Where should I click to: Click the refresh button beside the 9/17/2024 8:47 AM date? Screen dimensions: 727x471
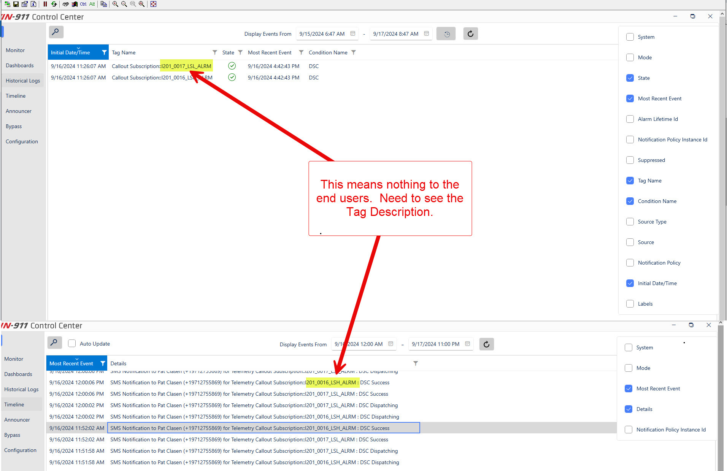click(x=470, y=34)
